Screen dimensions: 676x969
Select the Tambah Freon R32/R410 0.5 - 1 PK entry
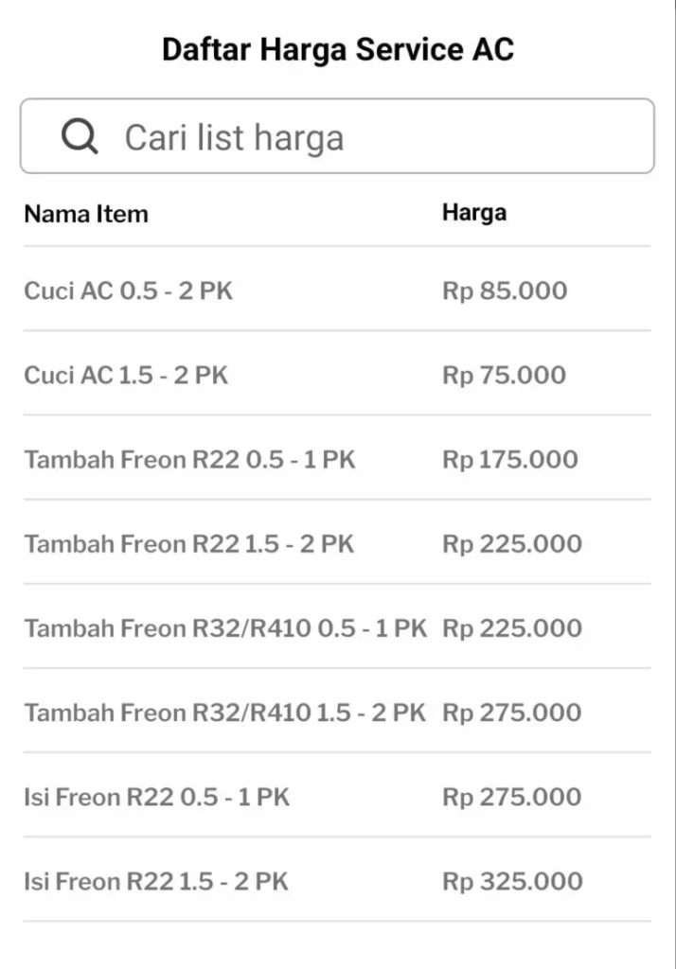pyautogui.click(x=225, y=627)
